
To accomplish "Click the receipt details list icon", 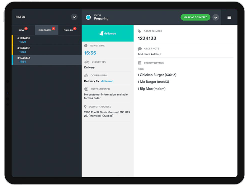I will click(140, 63).
